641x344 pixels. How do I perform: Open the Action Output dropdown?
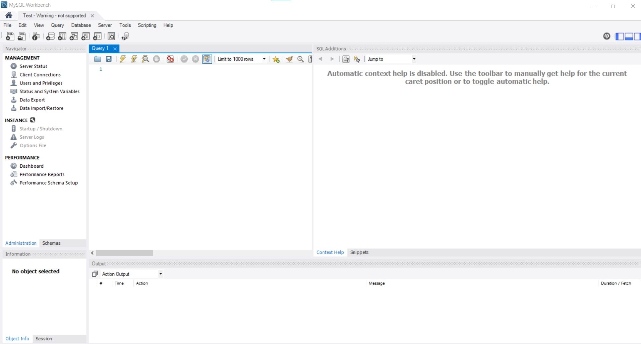tap(132, 274)
